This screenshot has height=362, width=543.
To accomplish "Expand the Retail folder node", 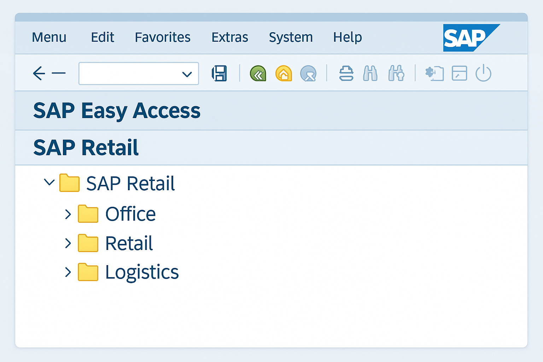I will click(68, 243).
